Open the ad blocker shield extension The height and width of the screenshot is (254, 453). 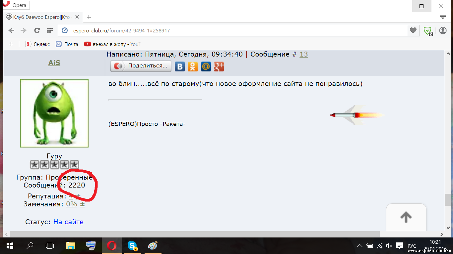[x=428, y=31]
